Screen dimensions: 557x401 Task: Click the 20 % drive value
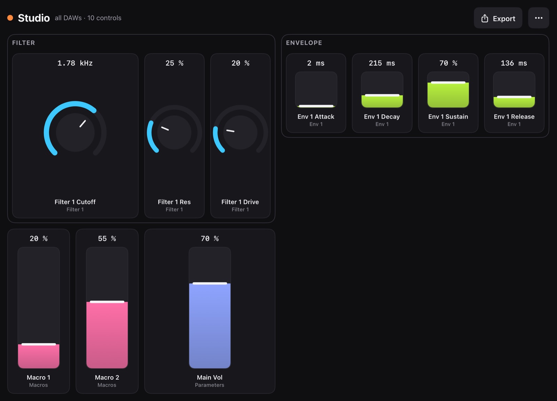[240, 63]
